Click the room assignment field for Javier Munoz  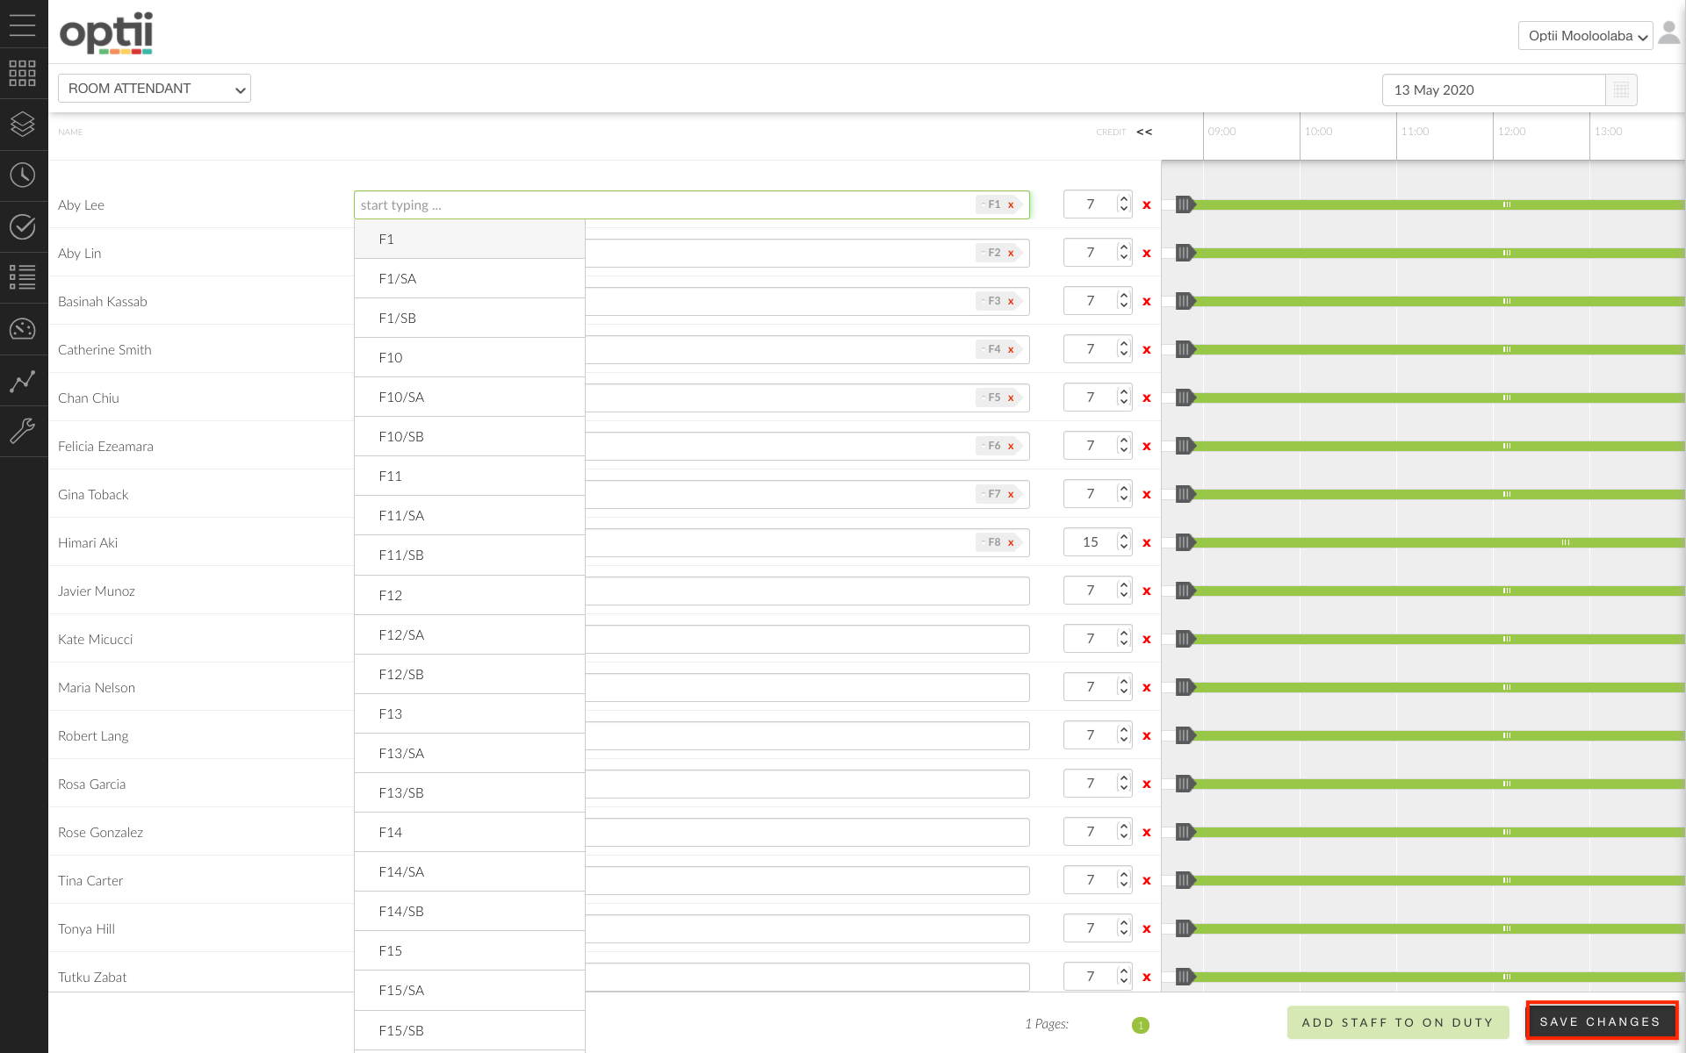click(807, 591)
